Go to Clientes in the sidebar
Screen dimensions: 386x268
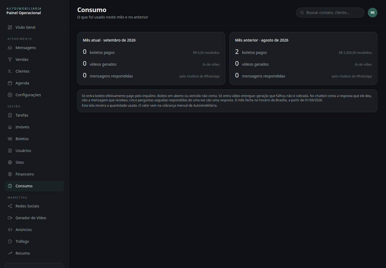click(34, 71)
